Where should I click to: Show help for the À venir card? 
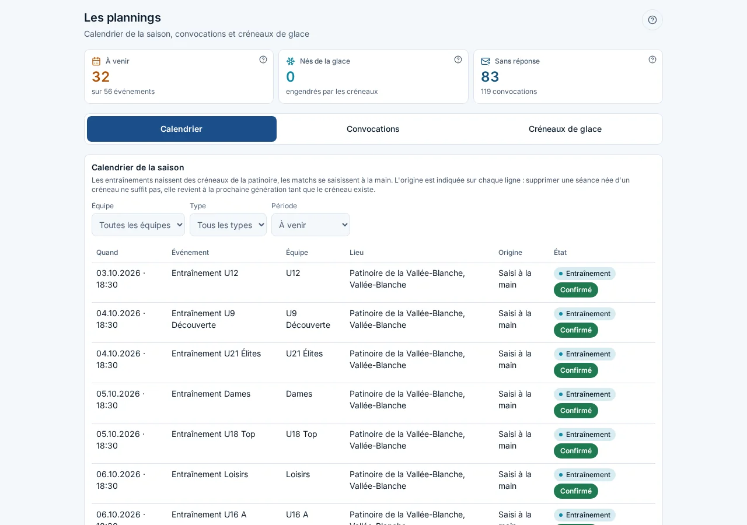pos(263,60)
